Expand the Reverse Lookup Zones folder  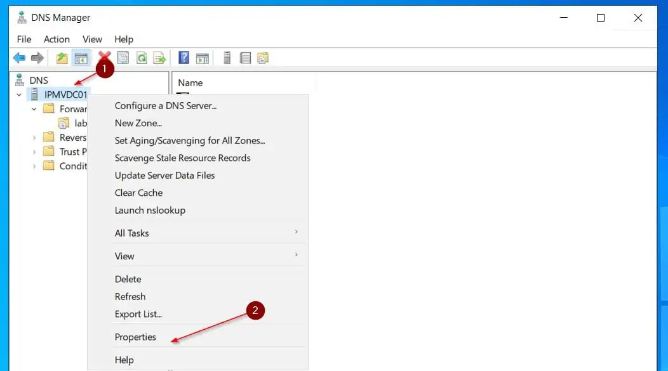[x=34, y=138]
